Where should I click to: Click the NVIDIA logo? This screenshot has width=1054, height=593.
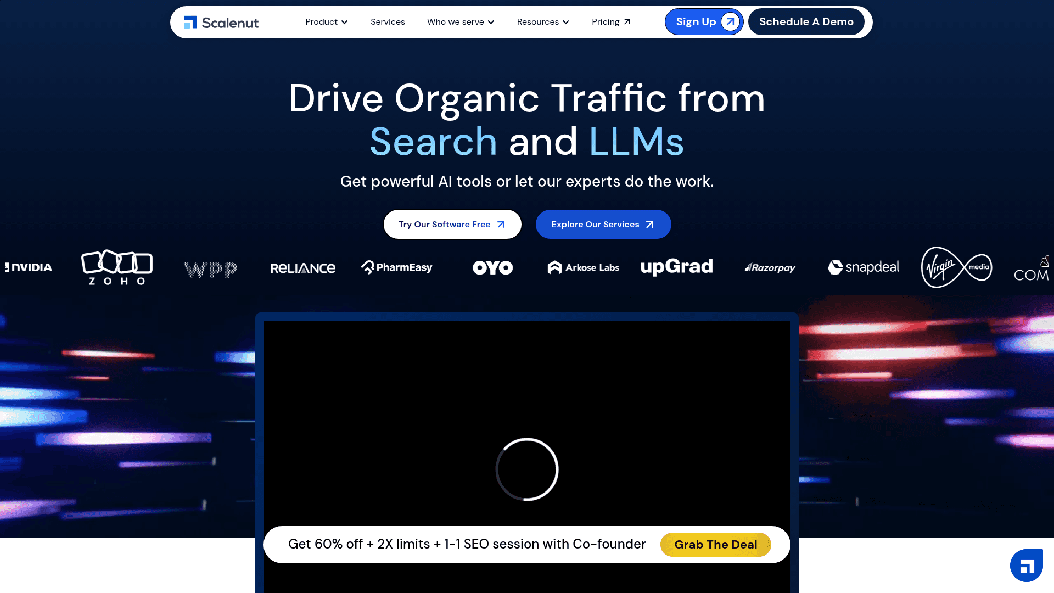(x=29, y=267)
